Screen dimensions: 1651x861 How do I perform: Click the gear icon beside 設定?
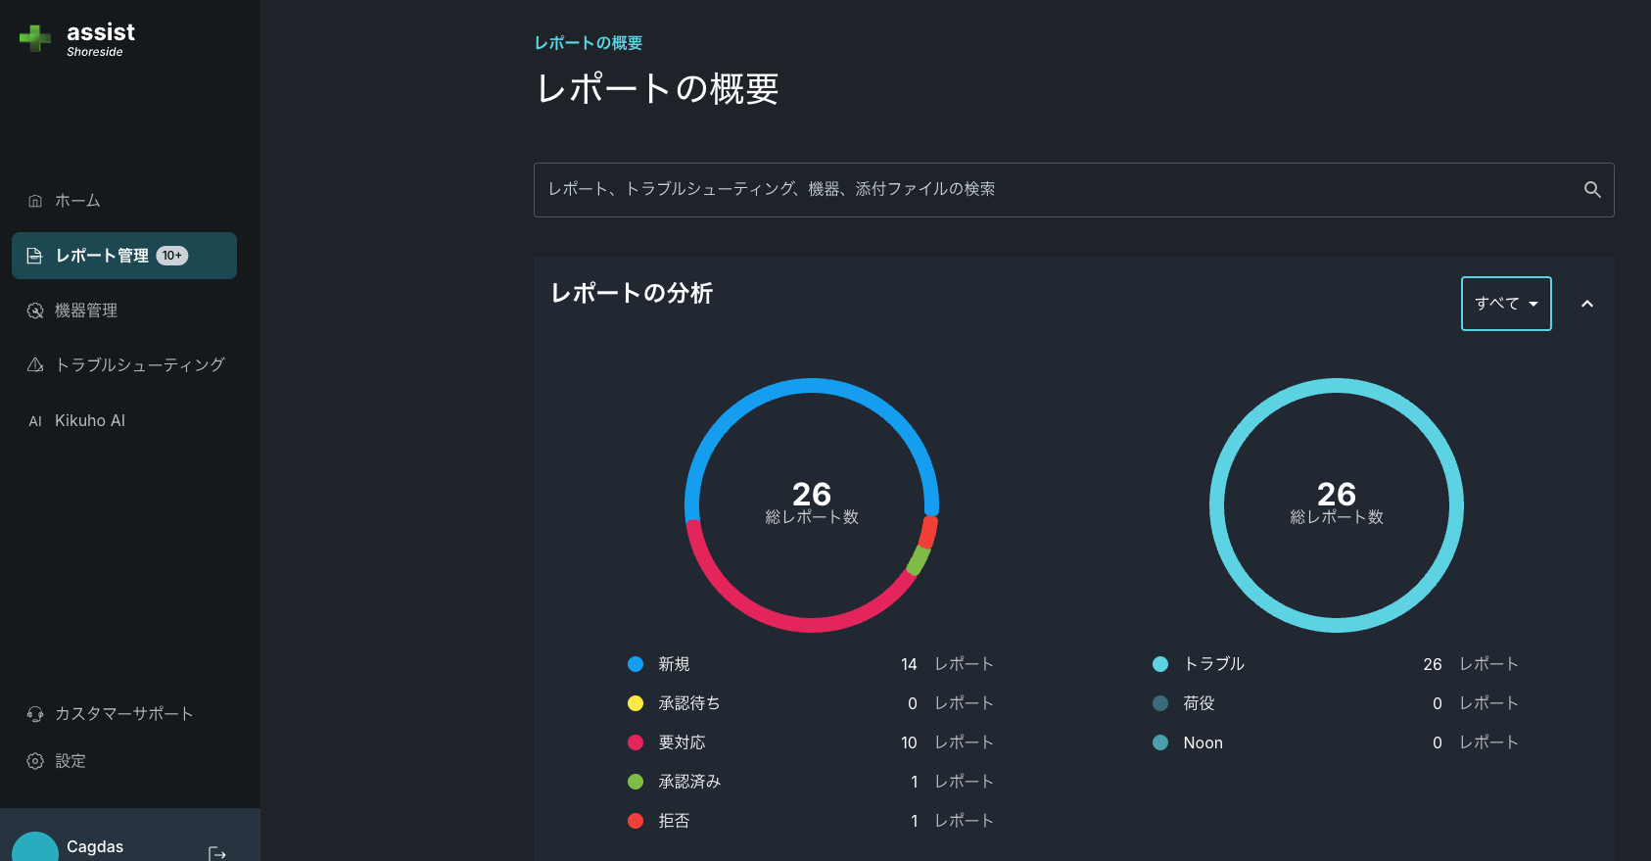coord(35,761)
